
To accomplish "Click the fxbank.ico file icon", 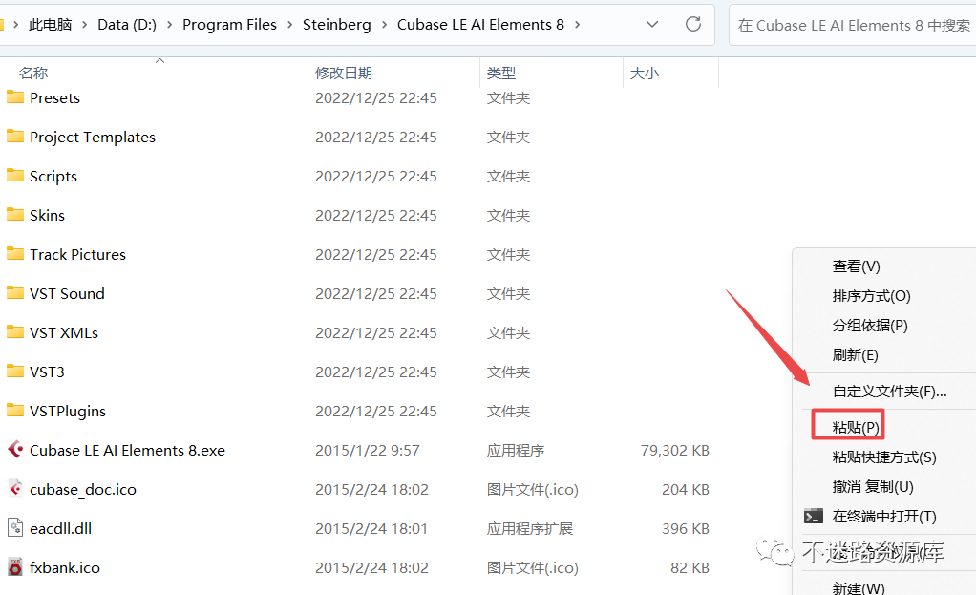I will pyautogui.click(x=15, y=567).
